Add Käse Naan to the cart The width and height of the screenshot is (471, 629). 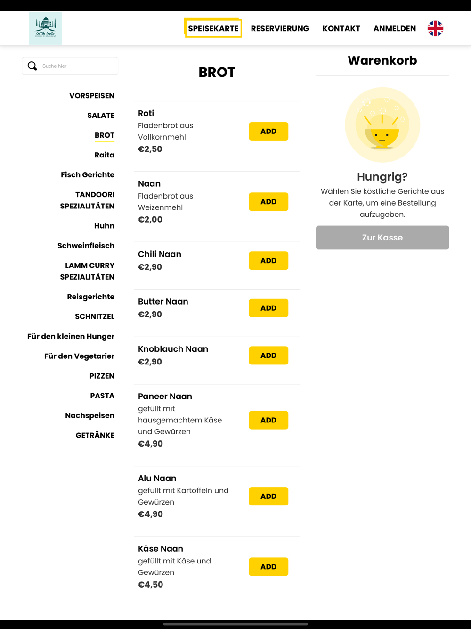268,567
